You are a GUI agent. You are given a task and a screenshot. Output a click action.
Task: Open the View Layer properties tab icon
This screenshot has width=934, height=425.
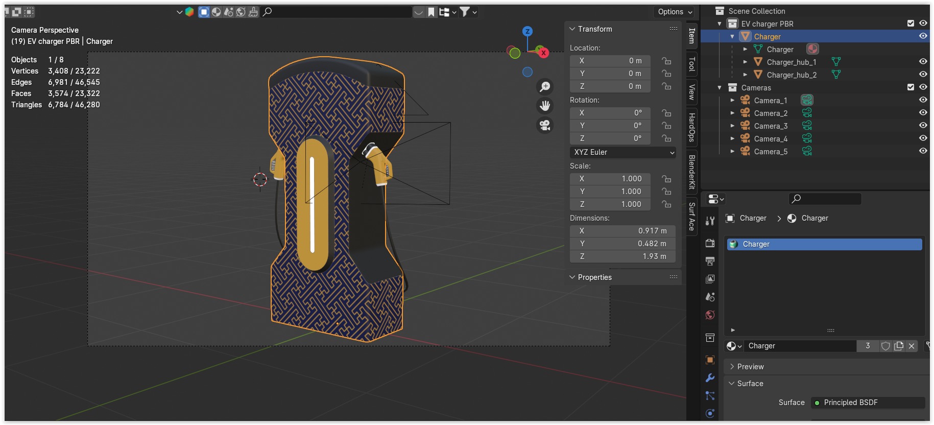tap(710, 279)
